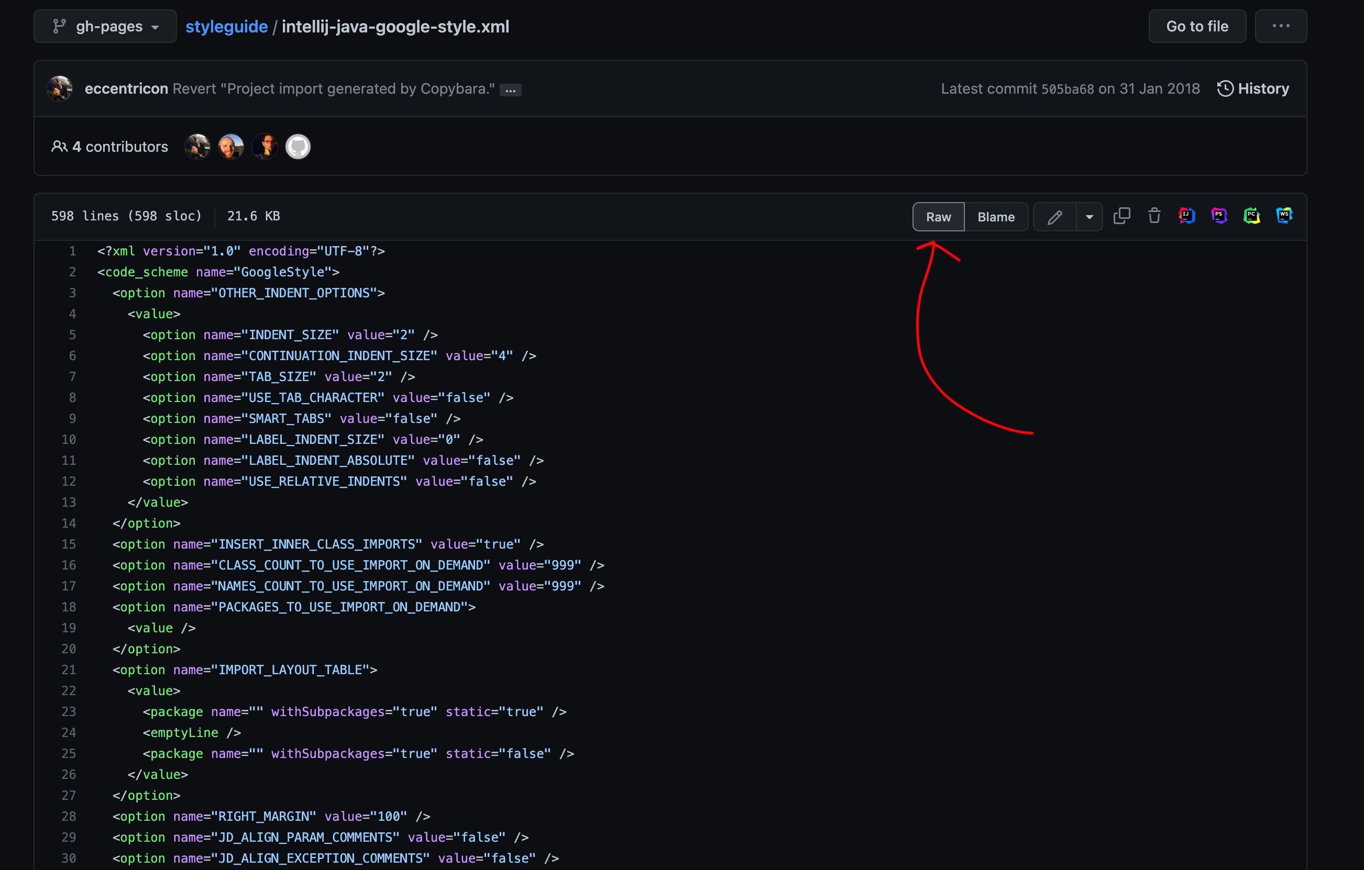This screenshot has height=870, width=1364.
Task: Switch to Blame view
Action: 996,217
